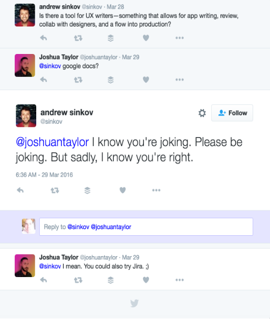The height and width of the screenshot is (329, 270).
Task: Reply to the main highlighted tweet
Action: click(20, 190)
